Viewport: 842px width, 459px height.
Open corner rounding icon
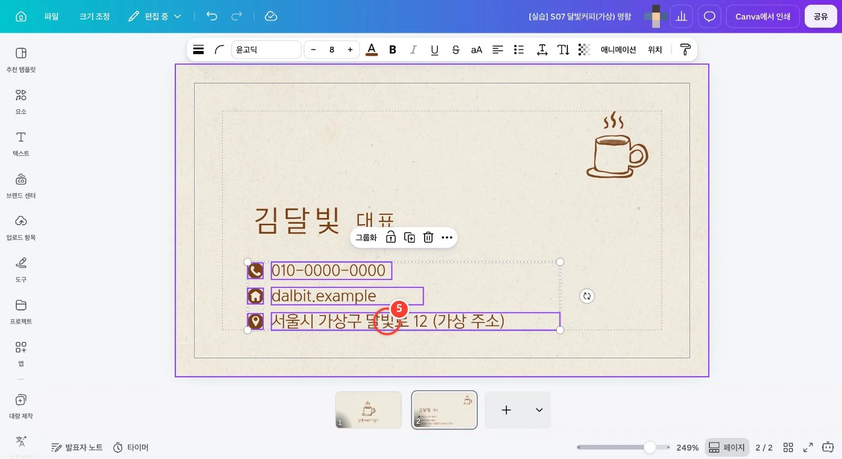click(x=219, y=49)
